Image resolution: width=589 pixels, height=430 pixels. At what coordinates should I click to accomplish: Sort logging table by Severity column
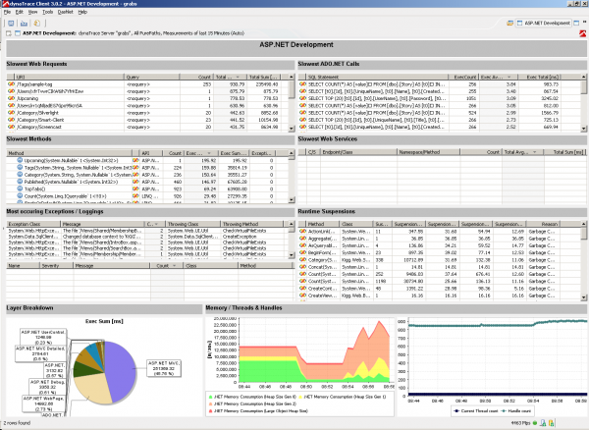pyautogui.click(x=57, y=265)
